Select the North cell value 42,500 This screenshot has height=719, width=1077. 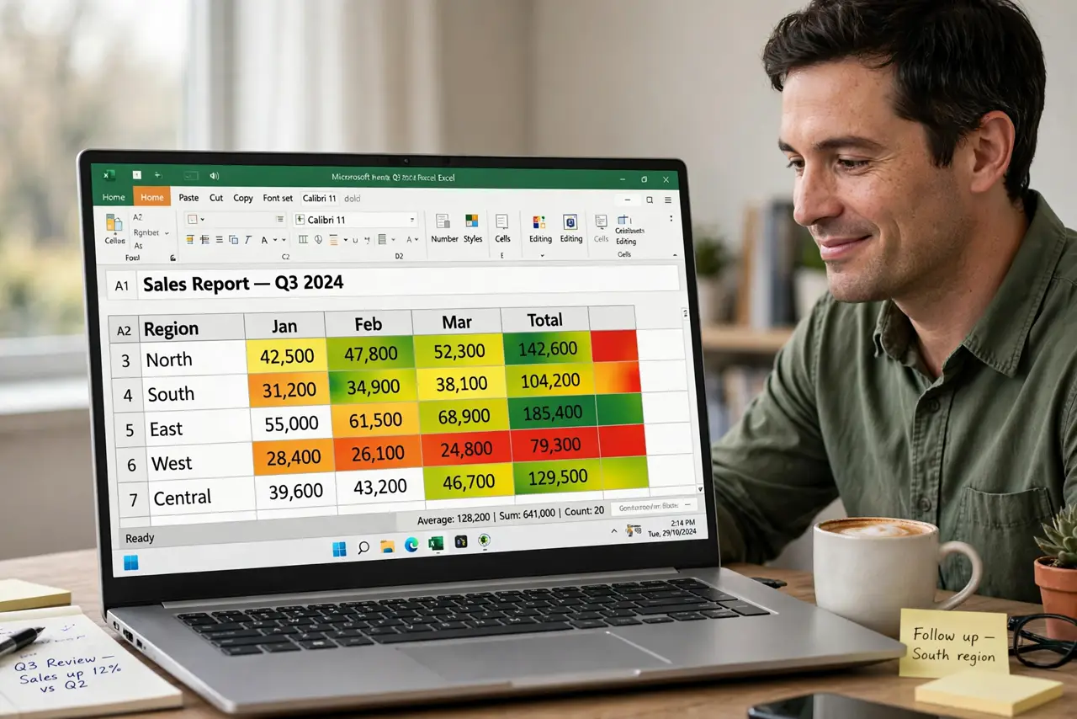pos(287,356)
